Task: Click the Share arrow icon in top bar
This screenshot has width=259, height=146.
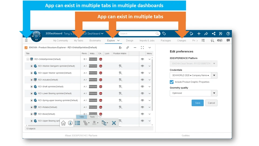Action: (206, 34)
